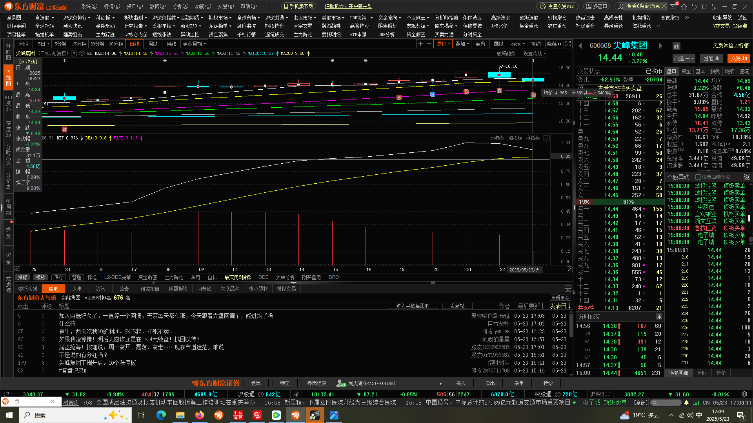The height and width of the screenshot is (423, 753).
Task: Open the skin/theme shirt icon
Action: (704, 6)
